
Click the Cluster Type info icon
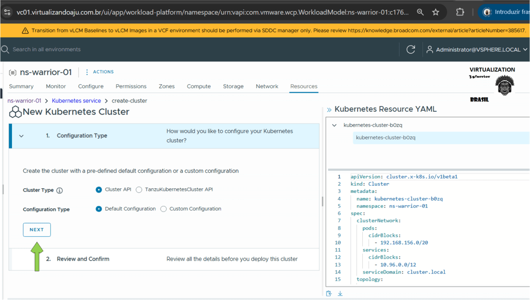(x=60, y=190)
